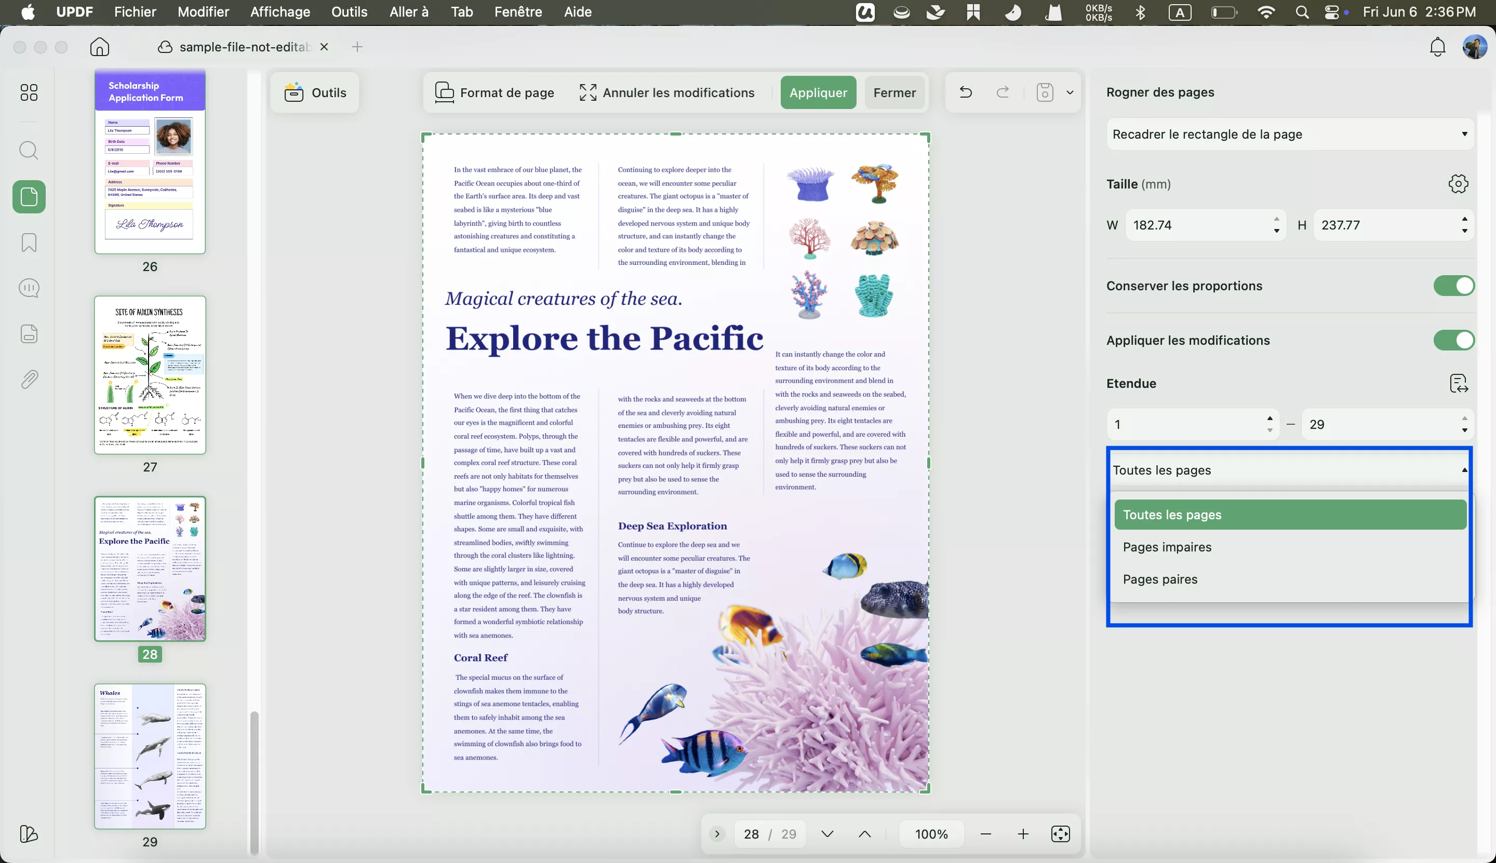The width and height of the screenshot is (1496, 863).
Task: Open the save options dropdown arrow
Action: pyautogui.click(x=1070, y=92)
